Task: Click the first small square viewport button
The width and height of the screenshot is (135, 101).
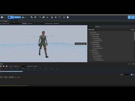Action: tap(83, 44)
